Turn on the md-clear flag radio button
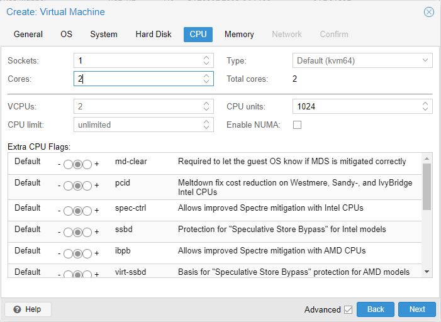 coord(87,165)
